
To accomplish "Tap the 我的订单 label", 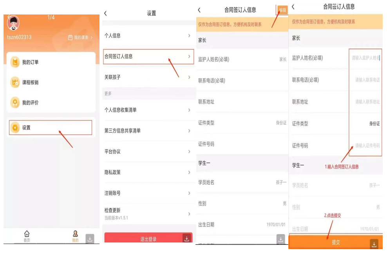I will click(31, 62).
